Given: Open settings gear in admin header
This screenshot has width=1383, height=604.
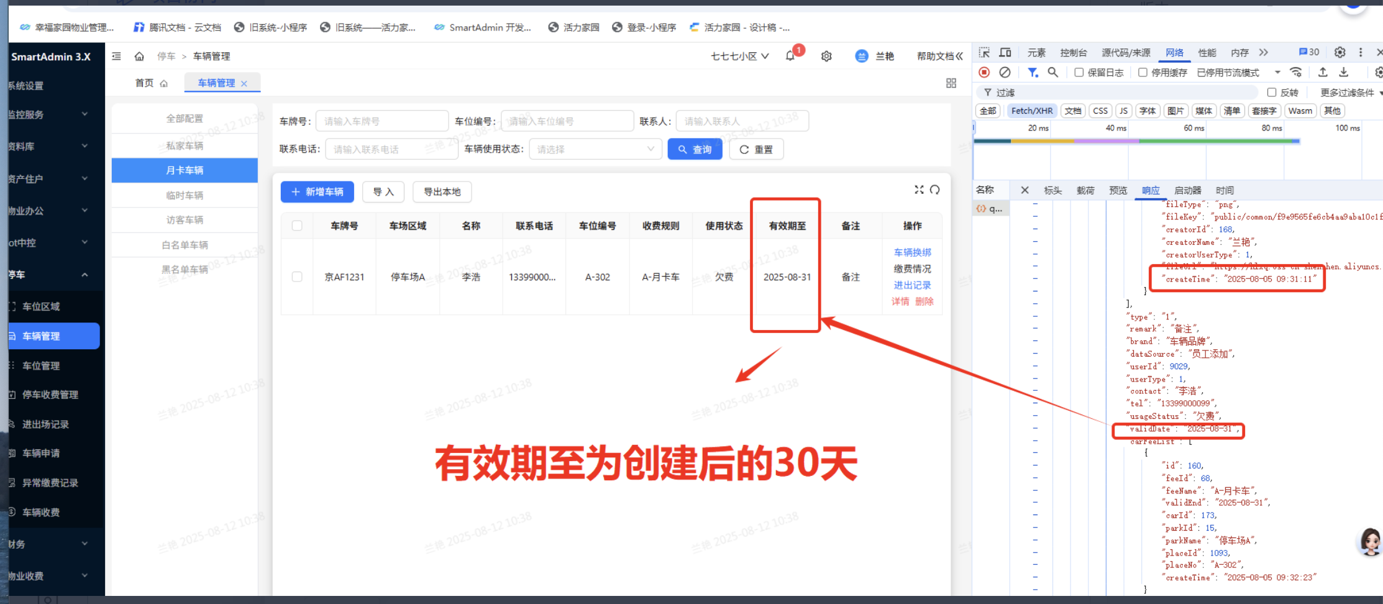Looking at the screenshot, I should point(826,57).
